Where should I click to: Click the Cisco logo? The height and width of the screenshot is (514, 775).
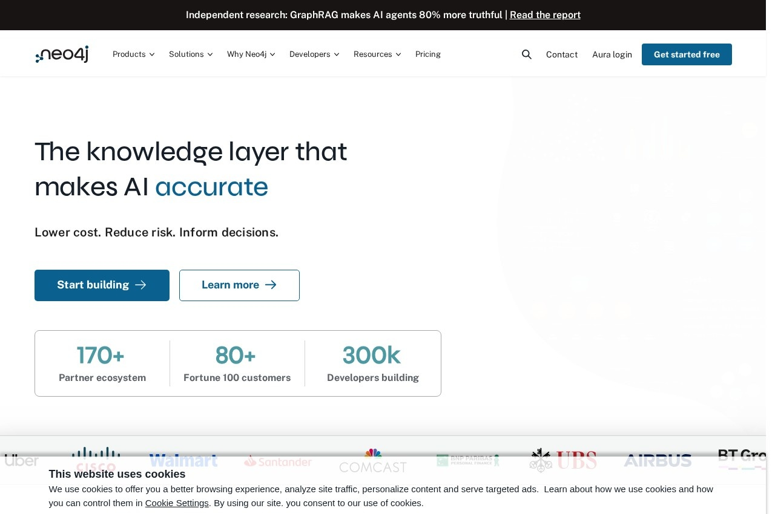[96, 460]
